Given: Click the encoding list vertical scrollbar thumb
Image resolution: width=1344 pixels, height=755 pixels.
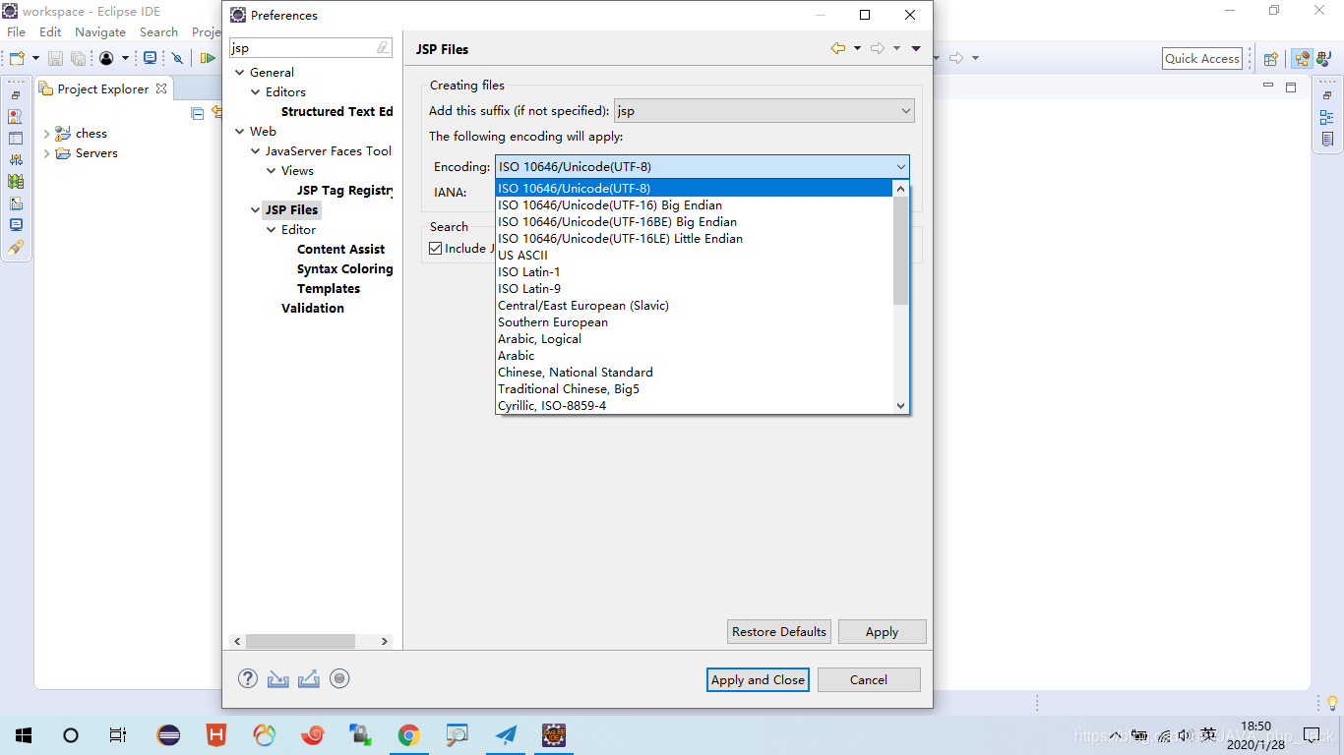Looking at the screenshot, I should [900, 251].
